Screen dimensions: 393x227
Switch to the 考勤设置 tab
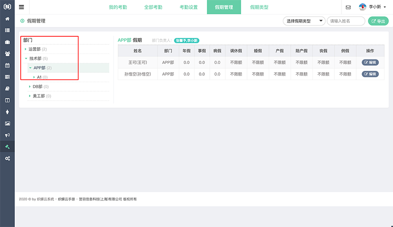tap(189, 7)
